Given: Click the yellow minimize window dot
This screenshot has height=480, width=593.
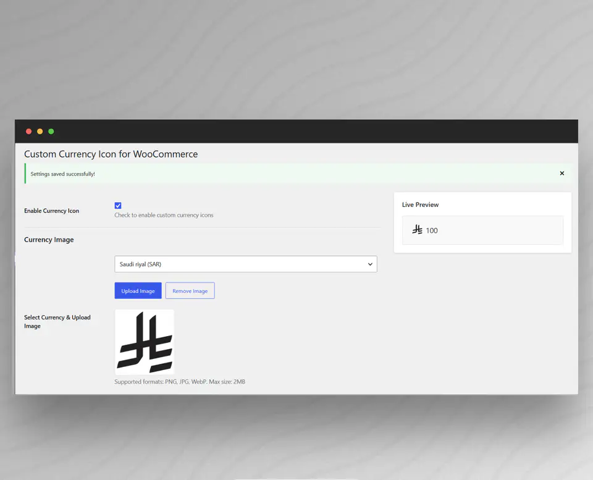Looking at the screenshot, I should click(x=40, y=131).
